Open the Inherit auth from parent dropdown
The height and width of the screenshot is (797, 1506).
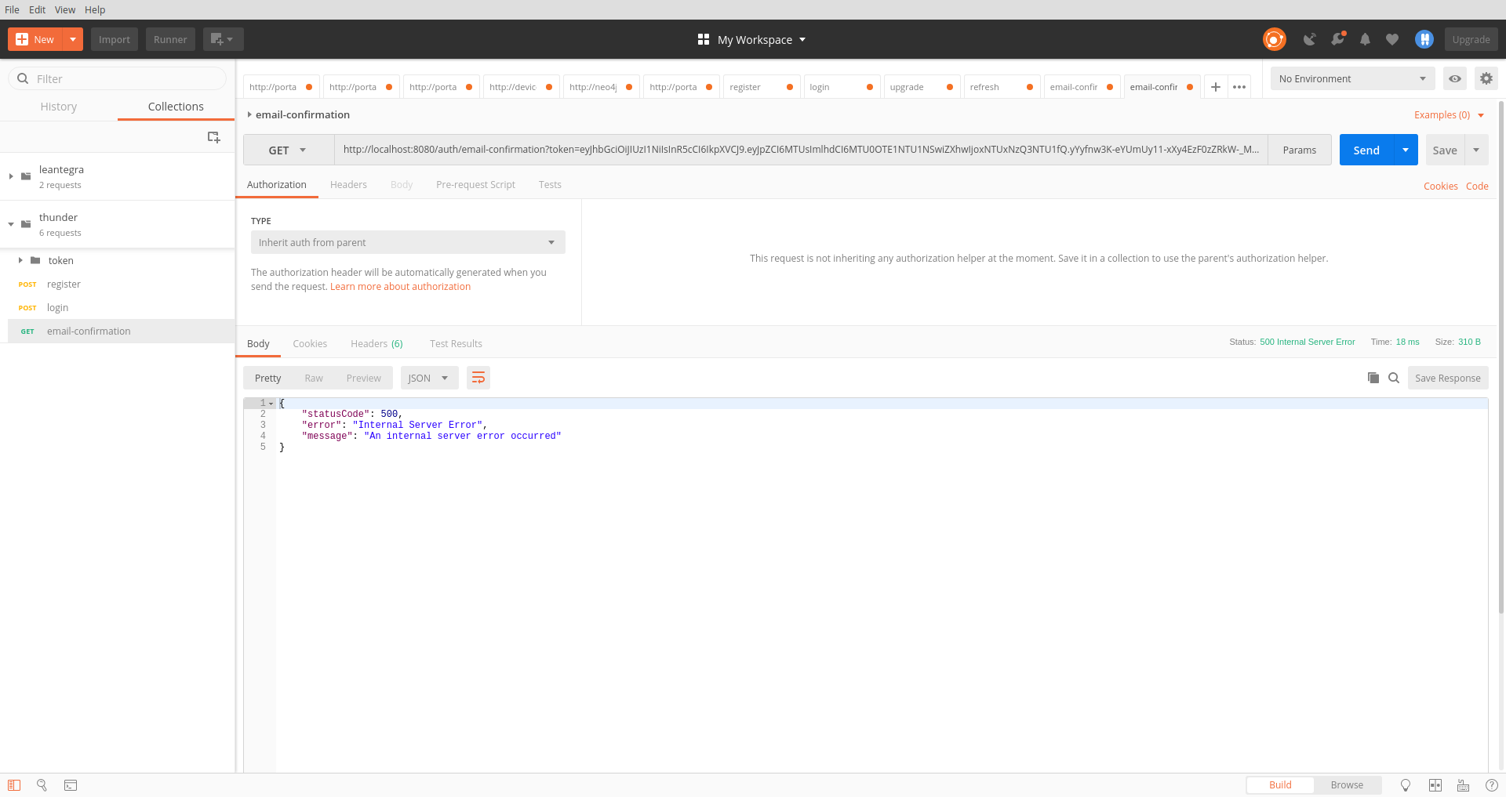click(407, 242)
